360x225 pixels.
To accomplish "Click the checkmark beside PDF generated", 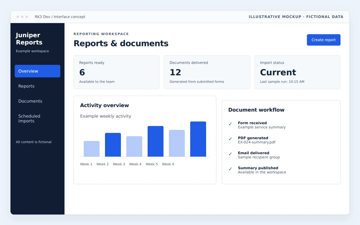I will pos(230,139).
